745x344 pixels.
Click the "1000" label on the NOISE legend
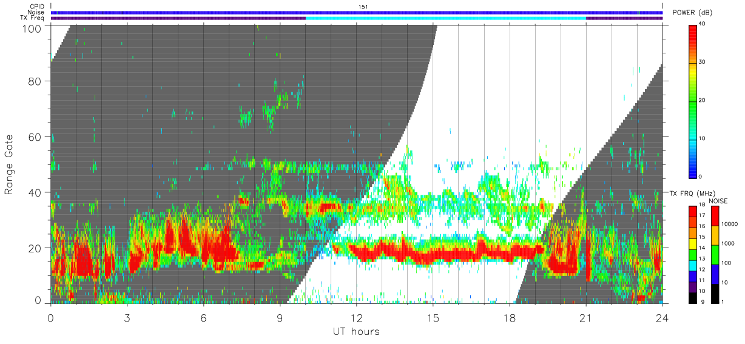pyautogui.click(x=728, y=244)
